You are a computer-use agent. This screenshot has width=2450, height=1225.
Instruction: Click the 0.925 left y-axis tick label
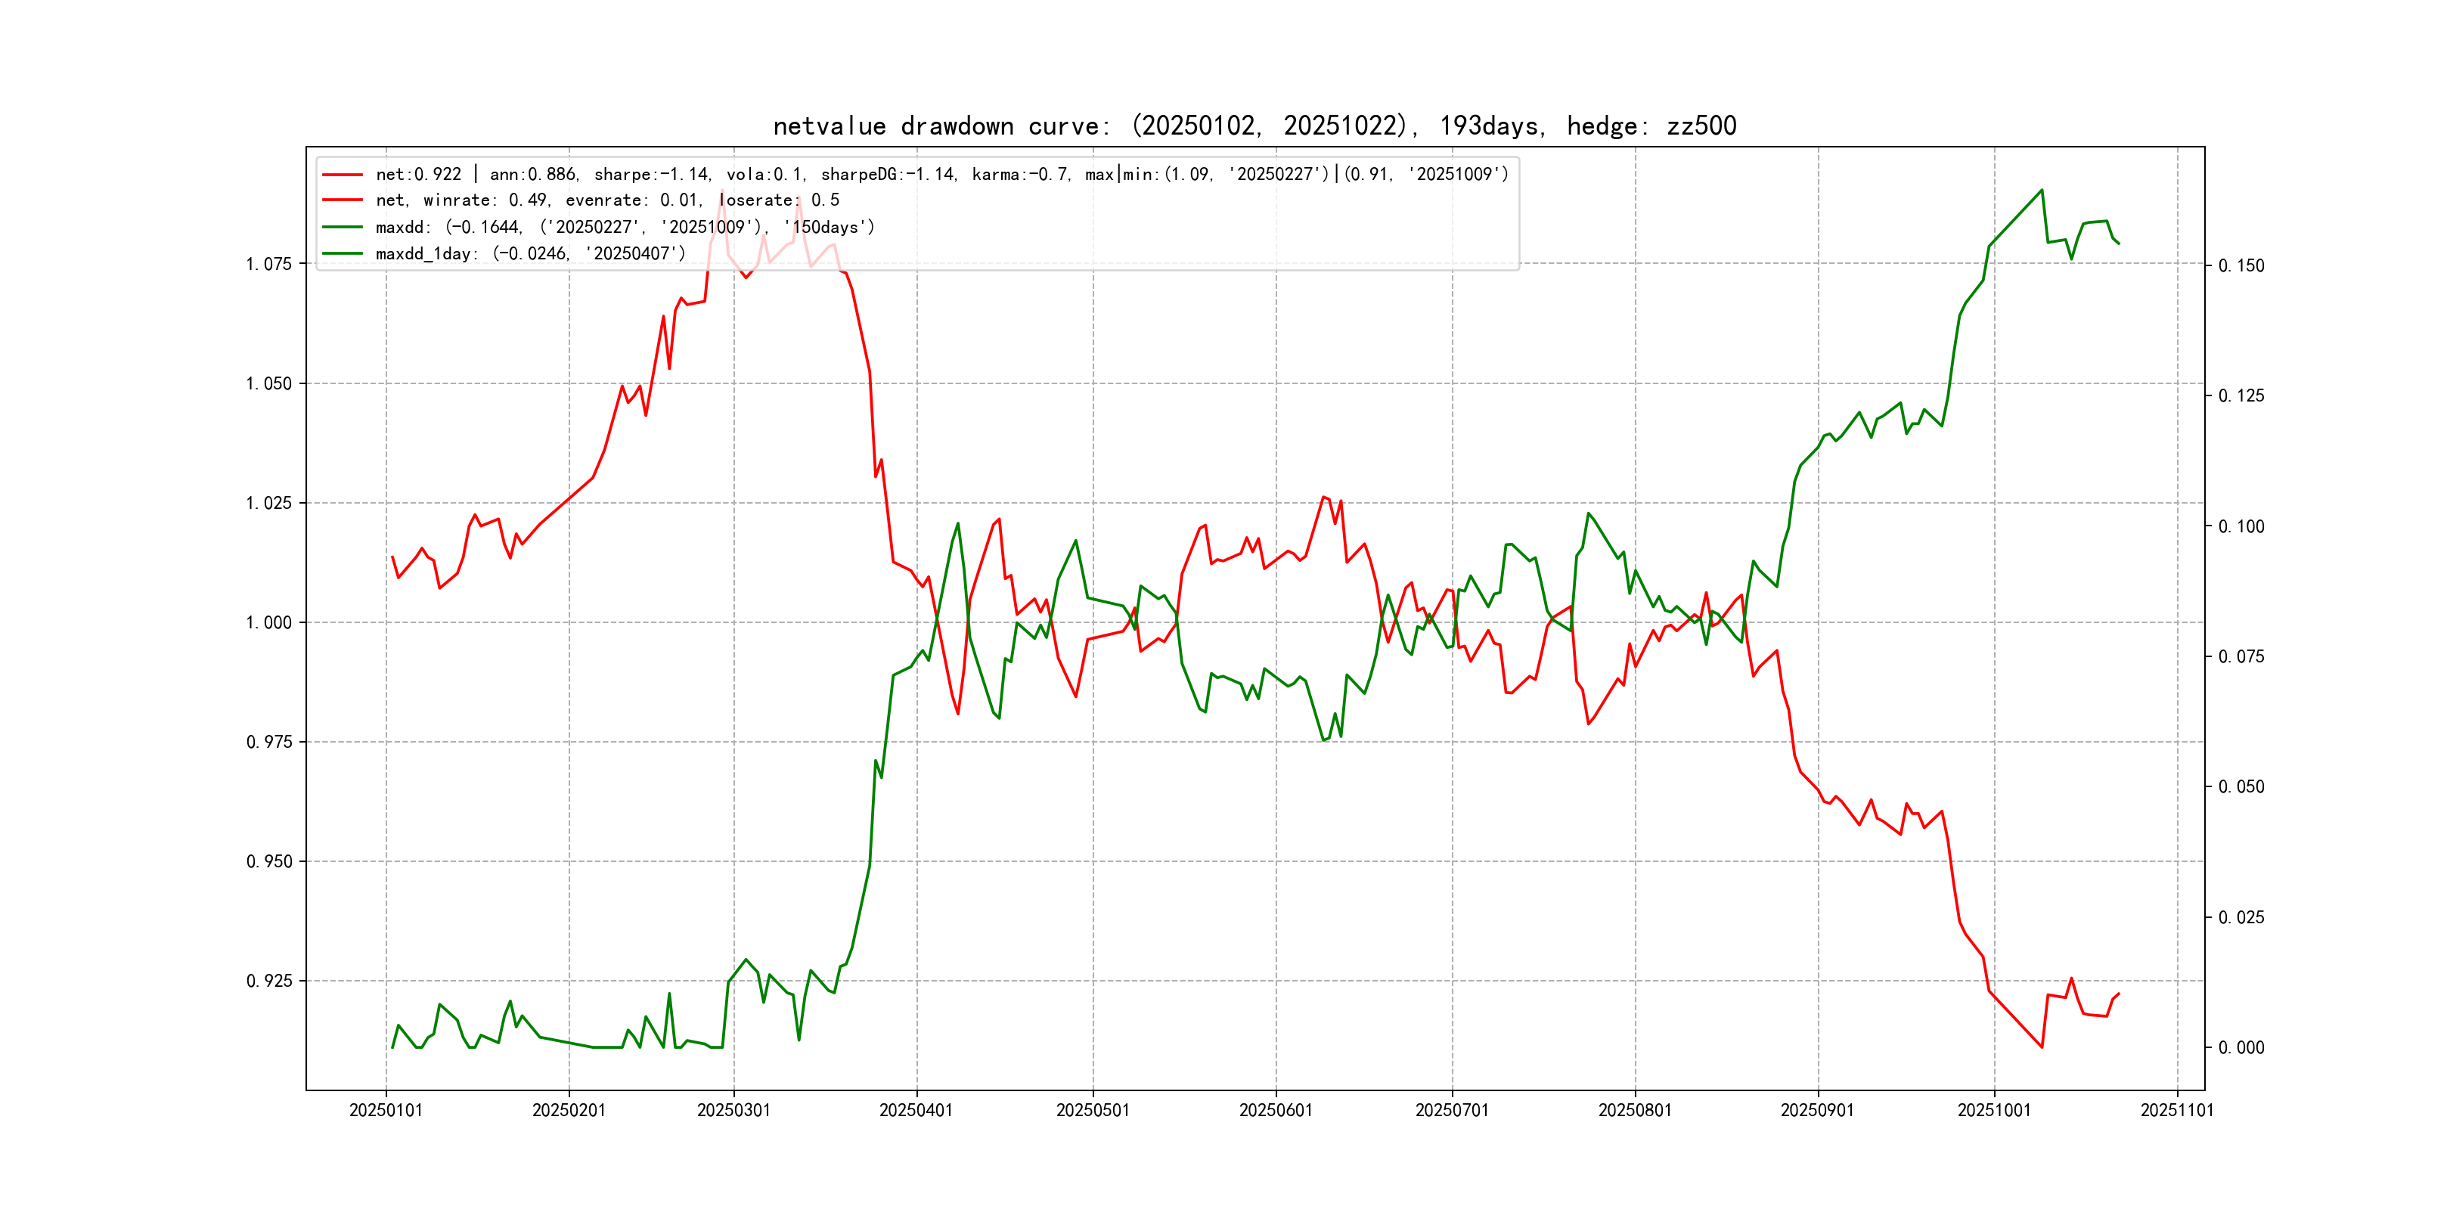tap(269, 982)
